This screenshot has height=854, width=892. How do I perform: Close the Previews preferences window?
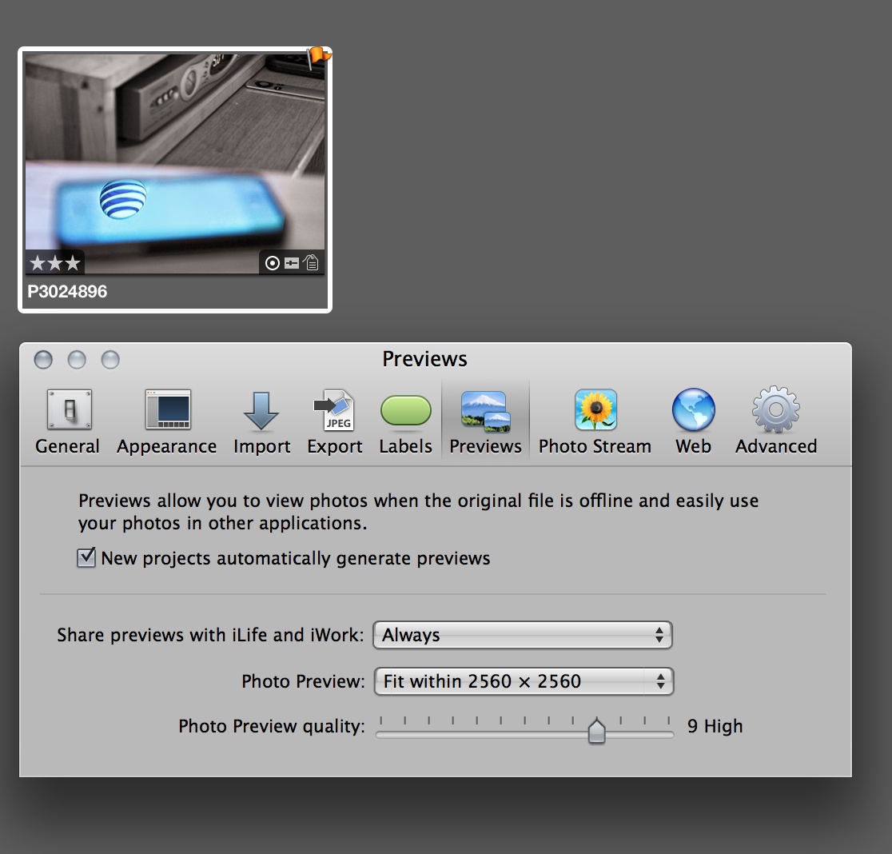[x=43, y=360]
